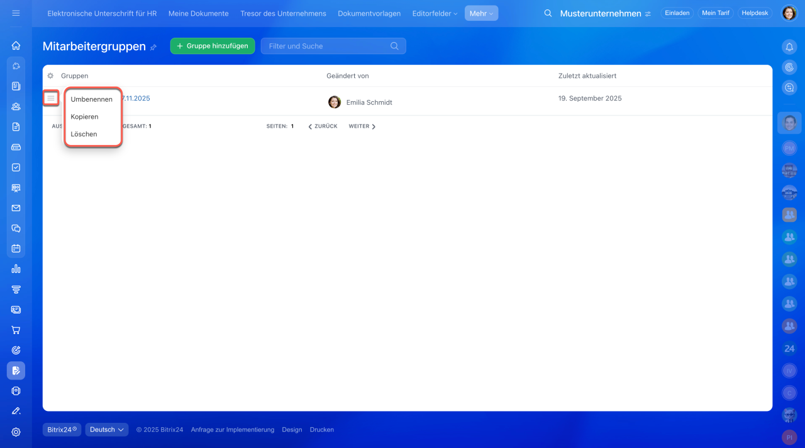The width and height of the screenshot is (805, 448).
Task: Open Elektronische Unterschrift für HR tab
Action: pyautogui.click(x=102, y=13)
